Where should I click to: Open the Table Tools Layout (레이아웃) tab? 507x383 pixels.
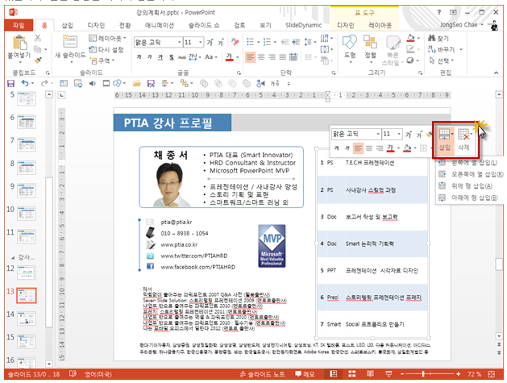tap(380, 25)
